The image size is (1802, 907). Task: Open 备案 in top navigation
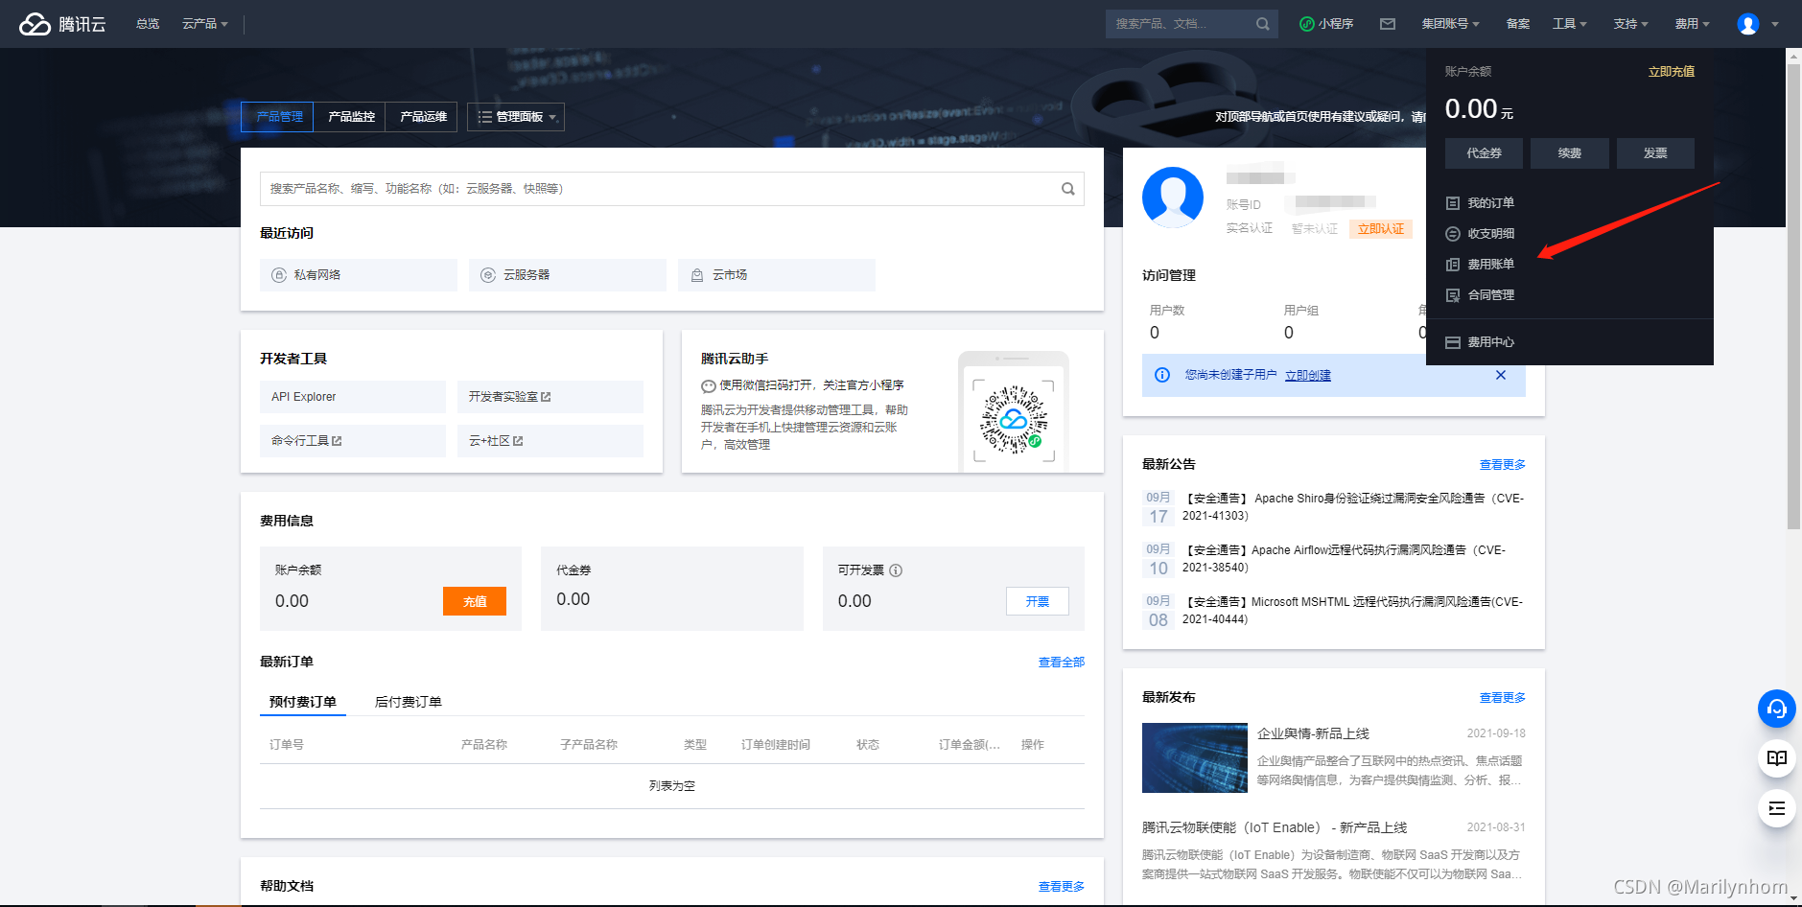[1518, 24]
